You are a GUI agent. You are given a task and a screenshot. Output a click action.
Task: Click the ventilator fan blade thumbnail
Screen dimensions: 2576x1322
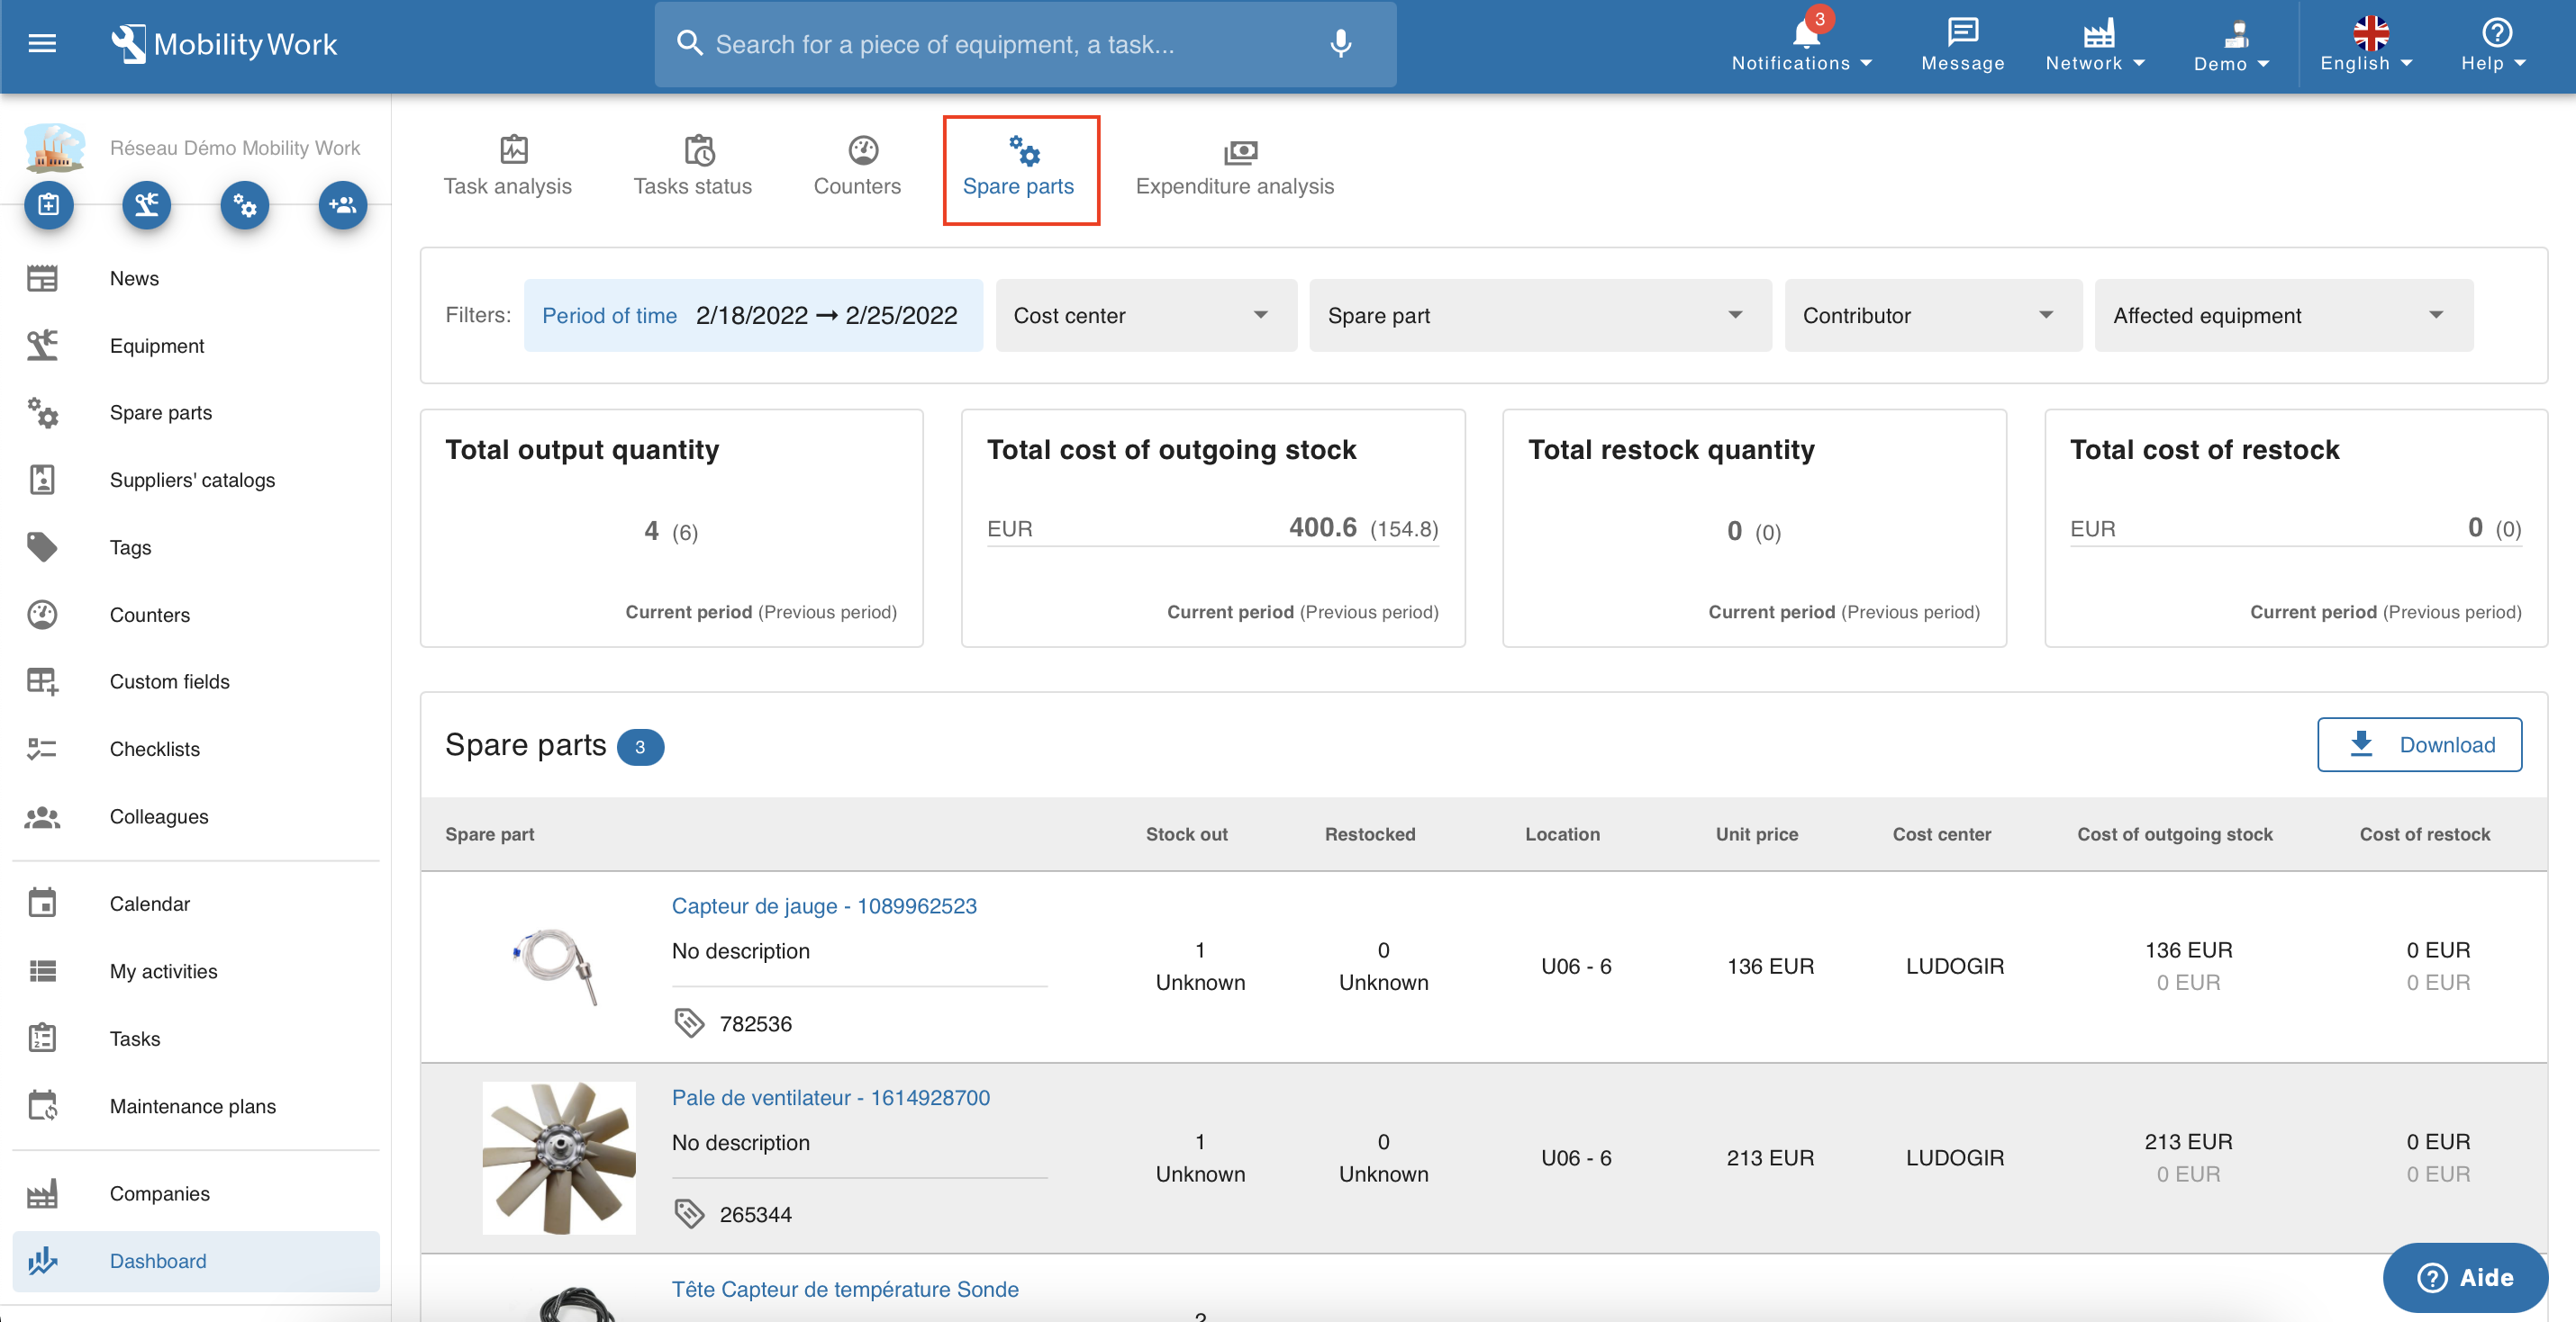click(x=559, y=1157)
